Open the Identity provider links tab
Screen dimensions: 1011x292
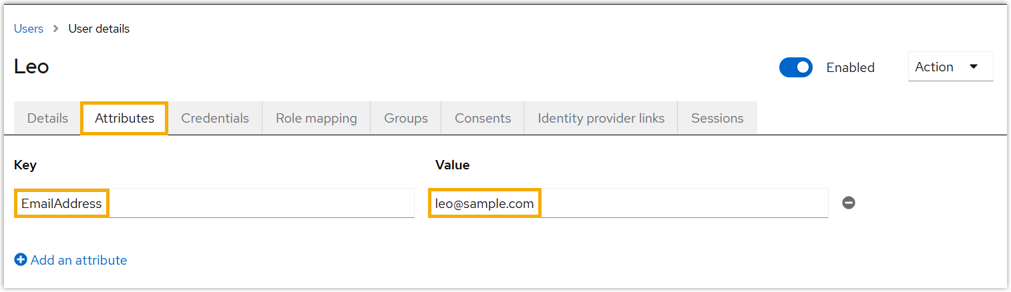click(601, 119)
